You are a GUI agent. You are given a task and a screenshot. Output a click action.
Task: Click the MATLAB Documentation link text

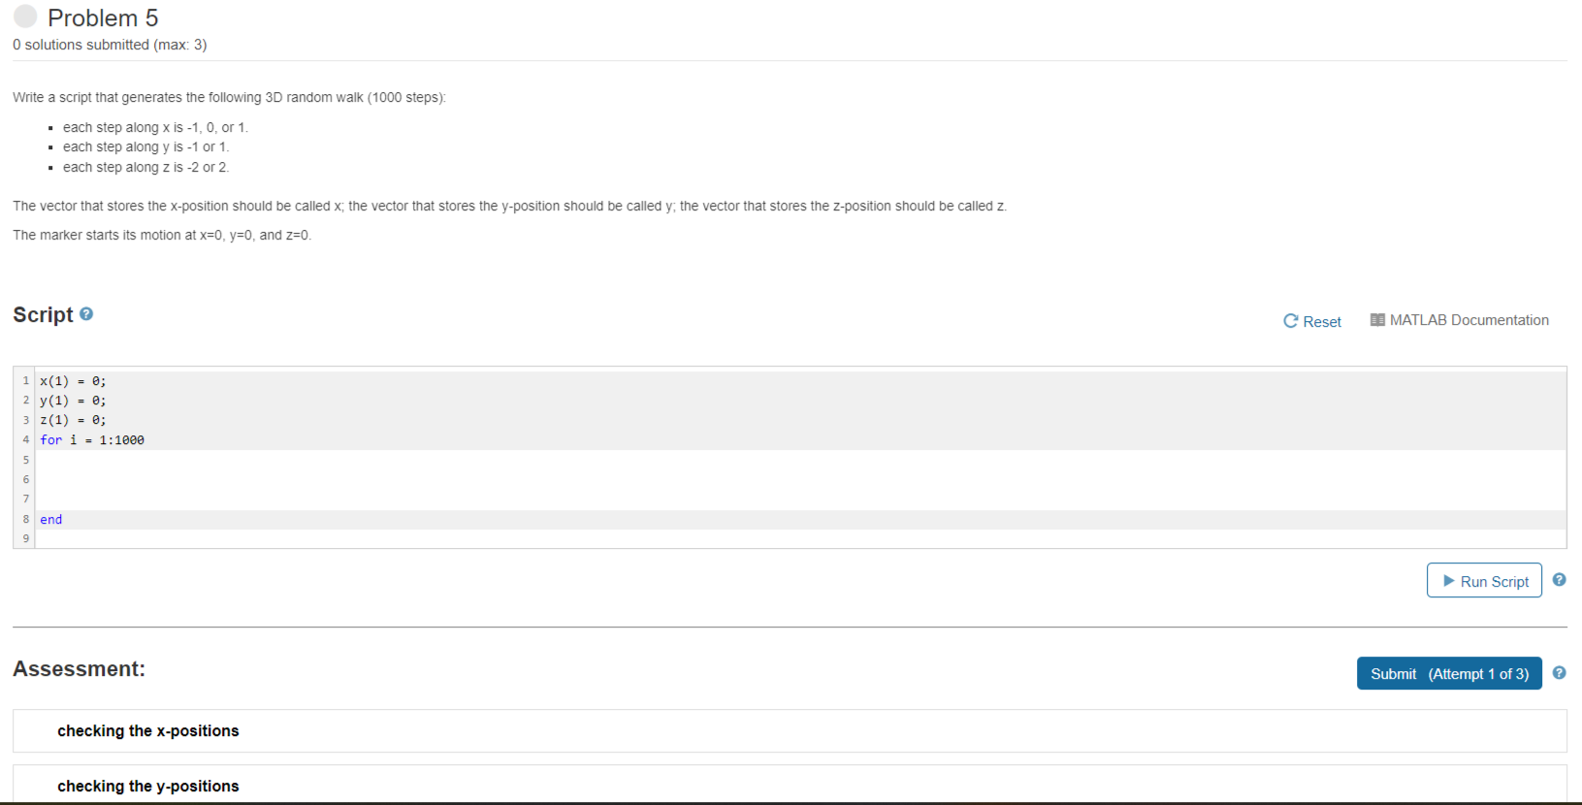click(1470, 320)
